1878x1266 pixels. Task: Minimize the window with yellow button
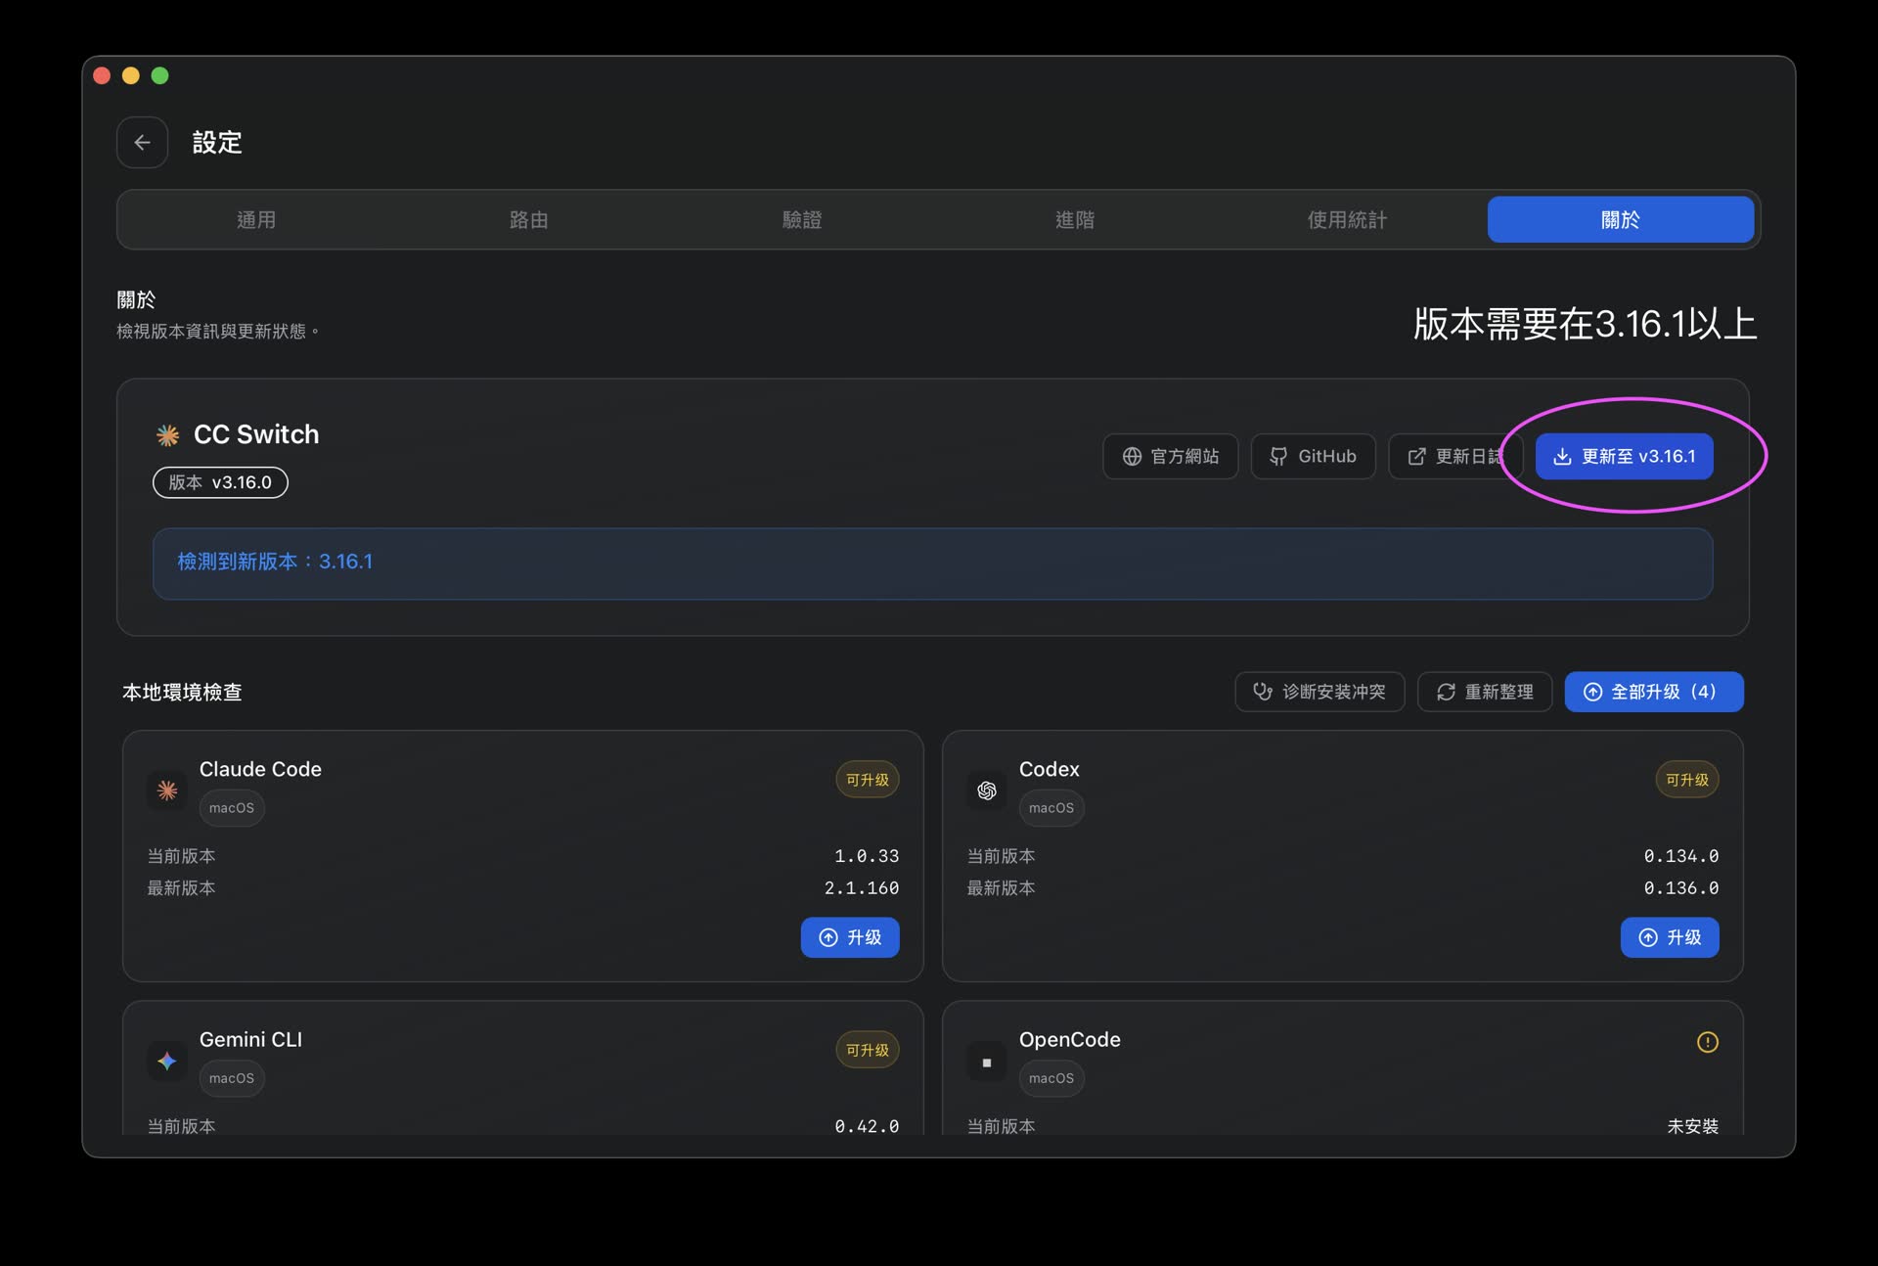pyautogui.click(x=131, y=75)
